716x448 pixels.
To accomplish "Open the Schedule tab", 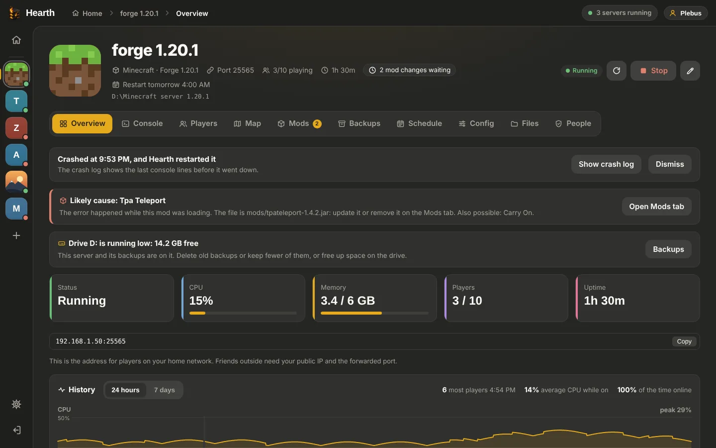I will point(419,123).
